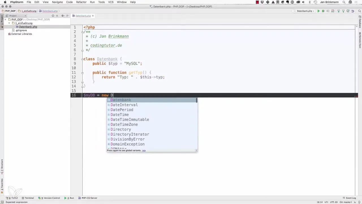Fold the getTyp function at line 11
Viewport: 362px width, 204px height.
tap(82, 73)
